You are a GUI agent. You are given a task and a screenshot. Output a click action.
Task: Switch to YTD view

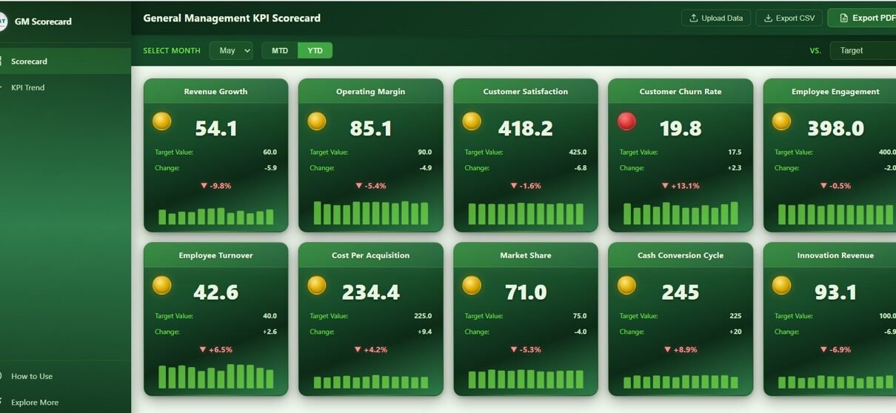pos(315,50)
